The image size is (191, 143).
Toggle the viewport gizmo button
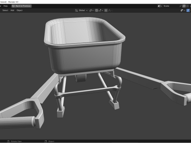click(188, 10)
